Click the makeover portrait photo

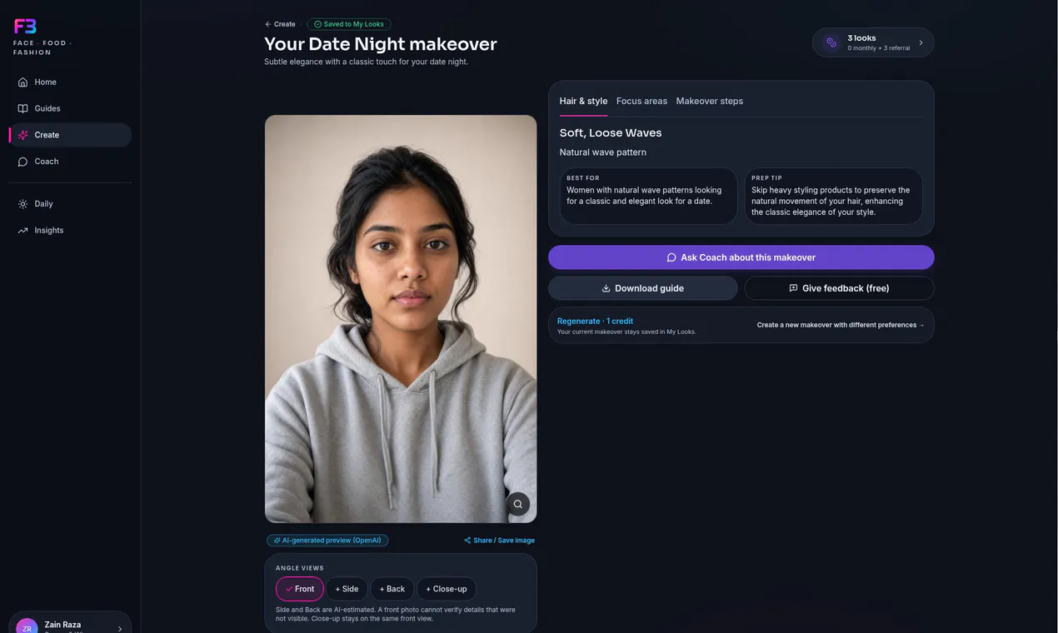tap(401, 319)
